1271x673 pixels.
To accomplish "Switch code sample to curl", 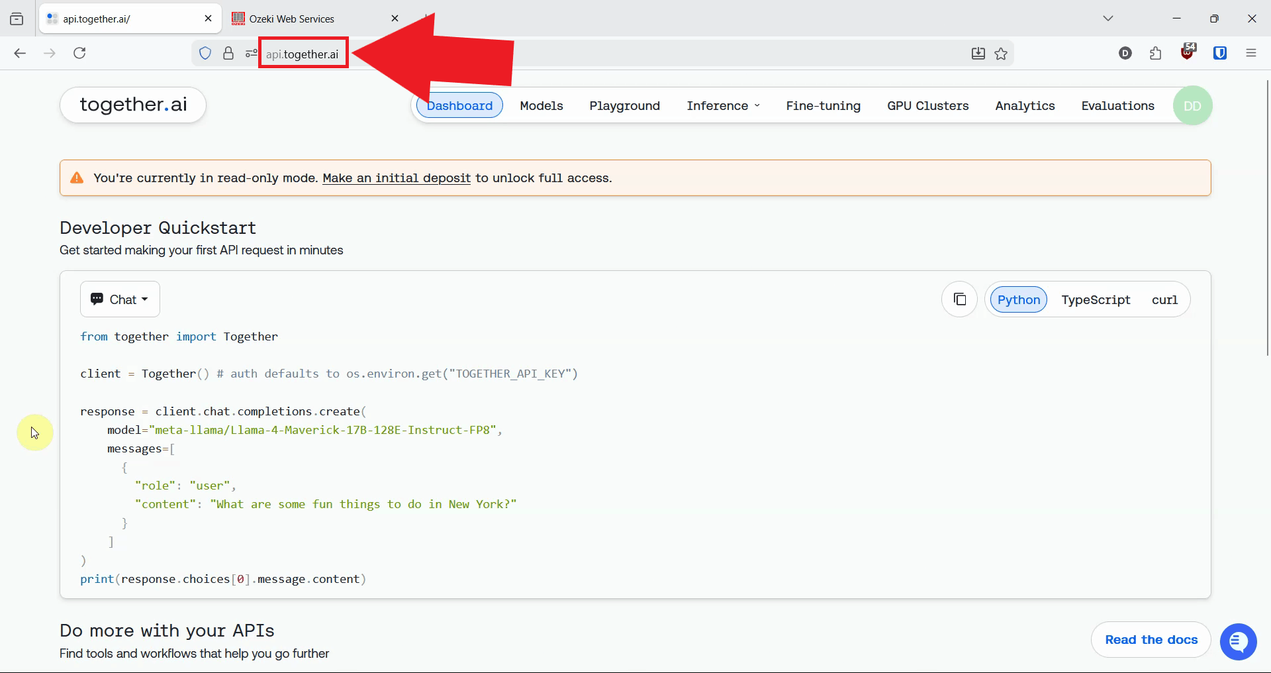I will click(1164, 300).
